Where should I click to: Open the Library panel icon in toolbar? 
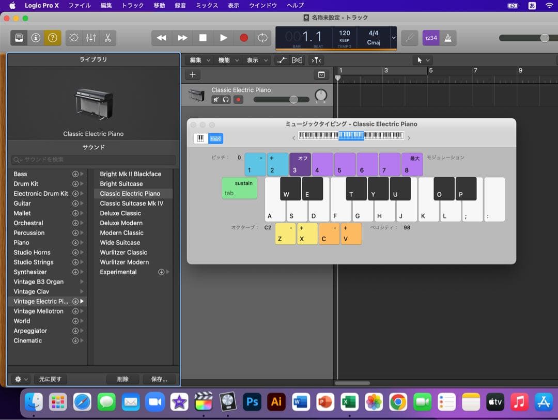pos(19,38)
